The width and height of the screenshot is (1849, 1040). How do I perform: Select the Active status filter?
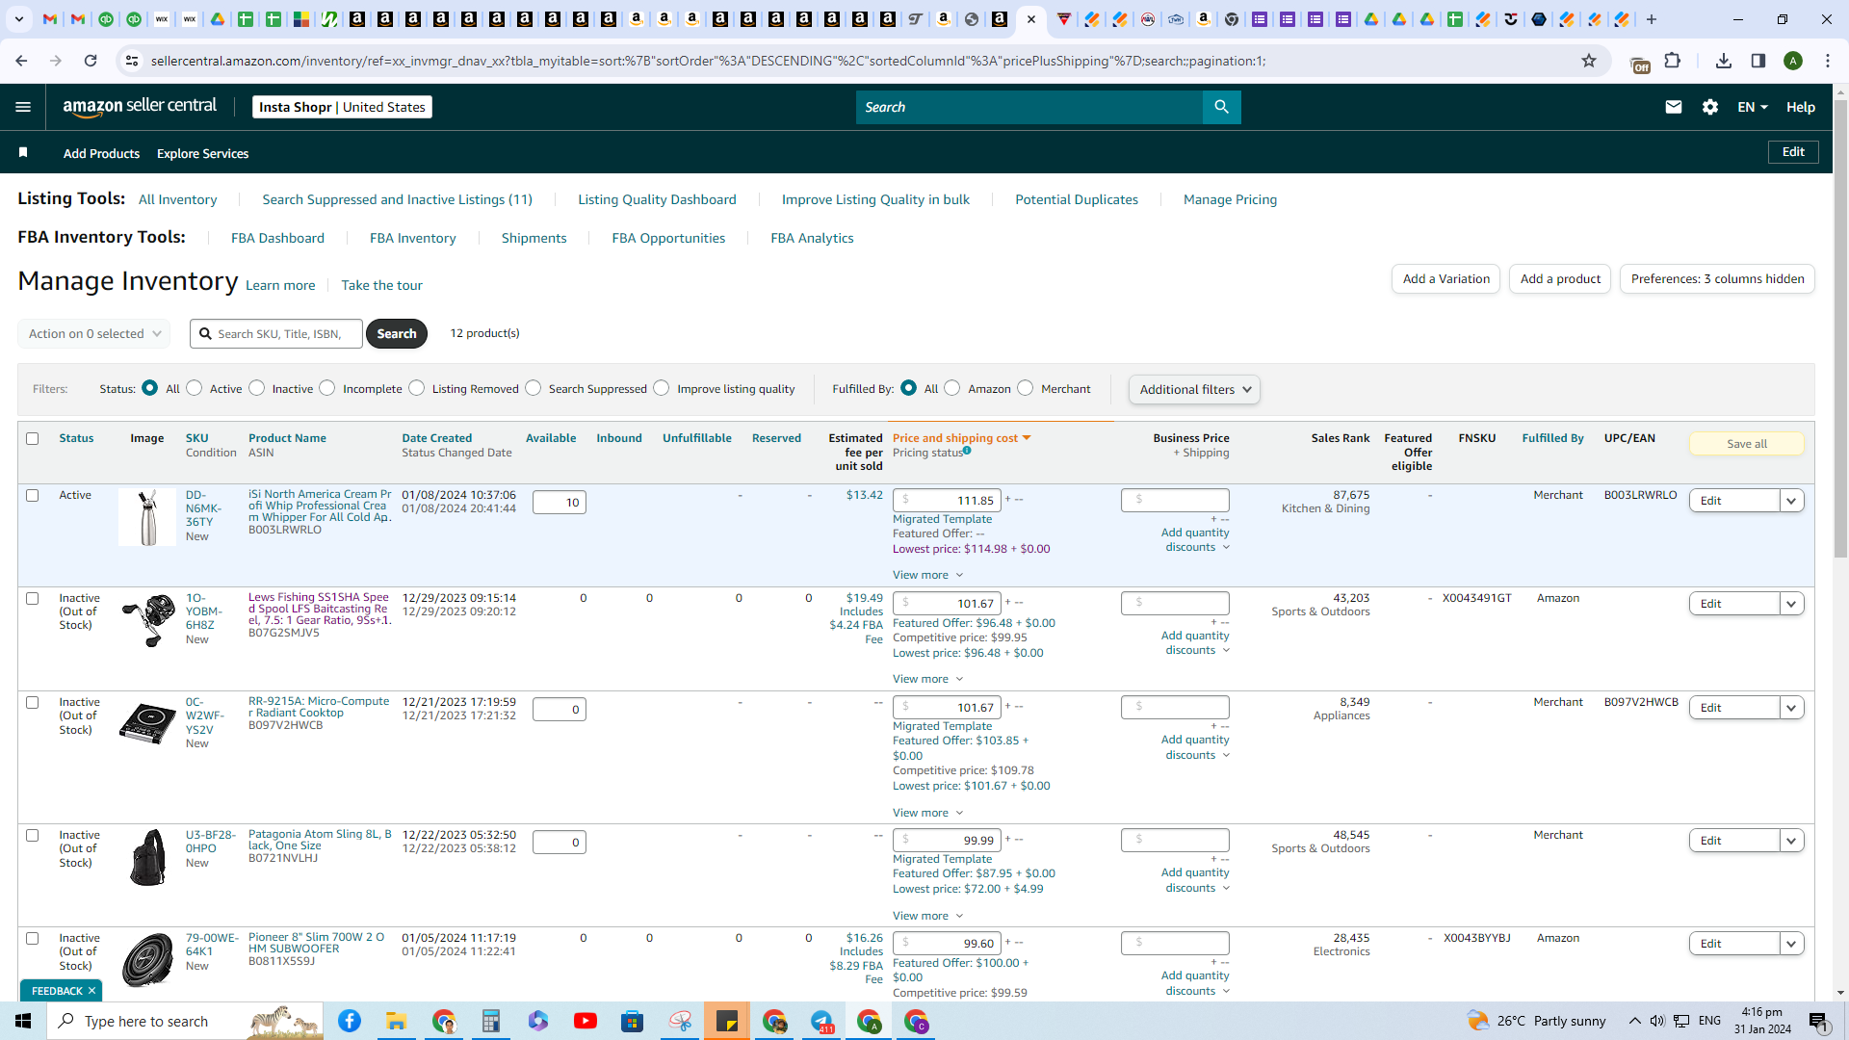click(195, 388)
